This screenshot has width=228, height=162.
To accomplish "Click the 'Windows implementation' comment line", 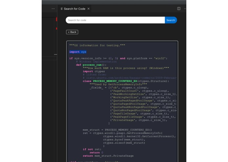I will (96, 62).
